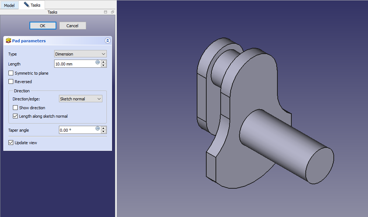Uncheck Length along sketch normal

(x=15, y=116)
